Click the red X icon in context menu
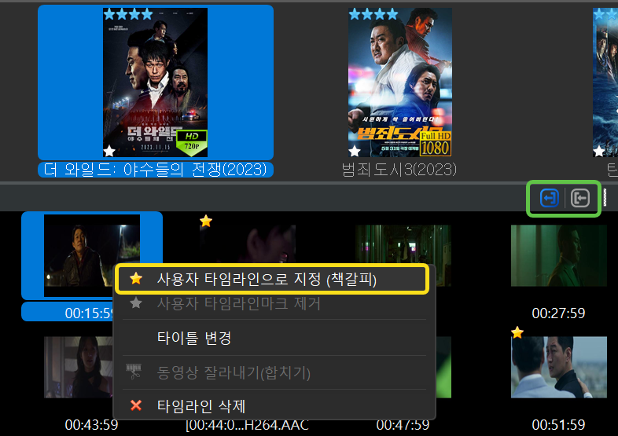This screenshot has height=436, width=618. 136,405
